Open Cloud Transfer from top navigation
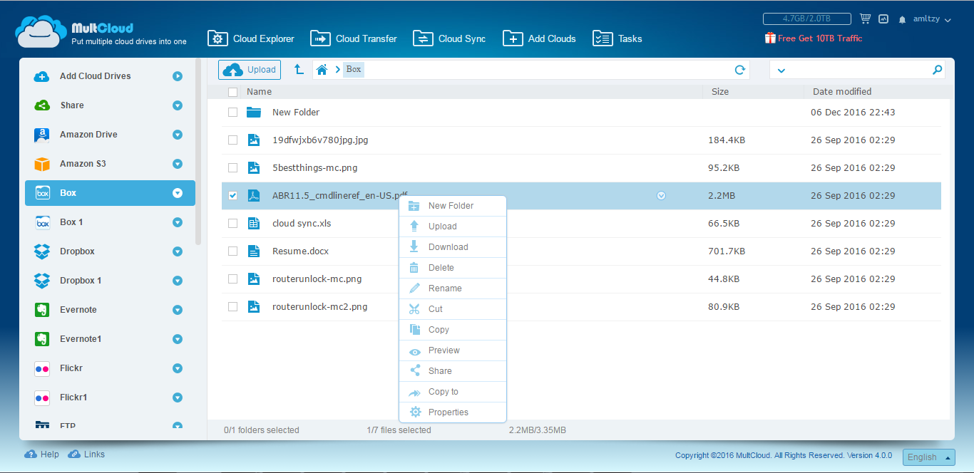Viewport: 974px width, 473px height. coord(354,38)
